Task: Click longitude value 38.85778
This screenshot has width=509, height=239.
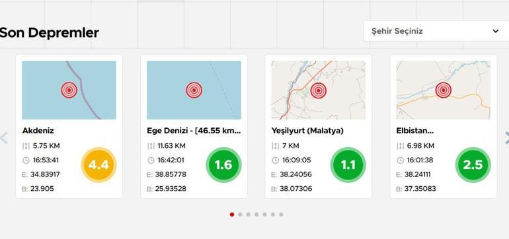Action: tap(171, 174)
